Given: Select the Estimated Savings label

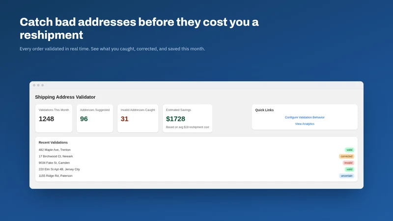Looking at the screenshot, I should tap(178, 110).
